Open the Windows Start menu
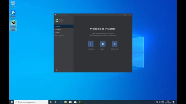This screenshot has height=104, width=186. tap(12, 102)
